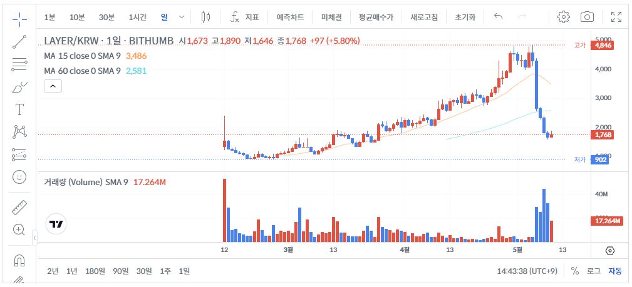Toggle percent scale mode
This screenshot has width=632, height=287.
575,271
